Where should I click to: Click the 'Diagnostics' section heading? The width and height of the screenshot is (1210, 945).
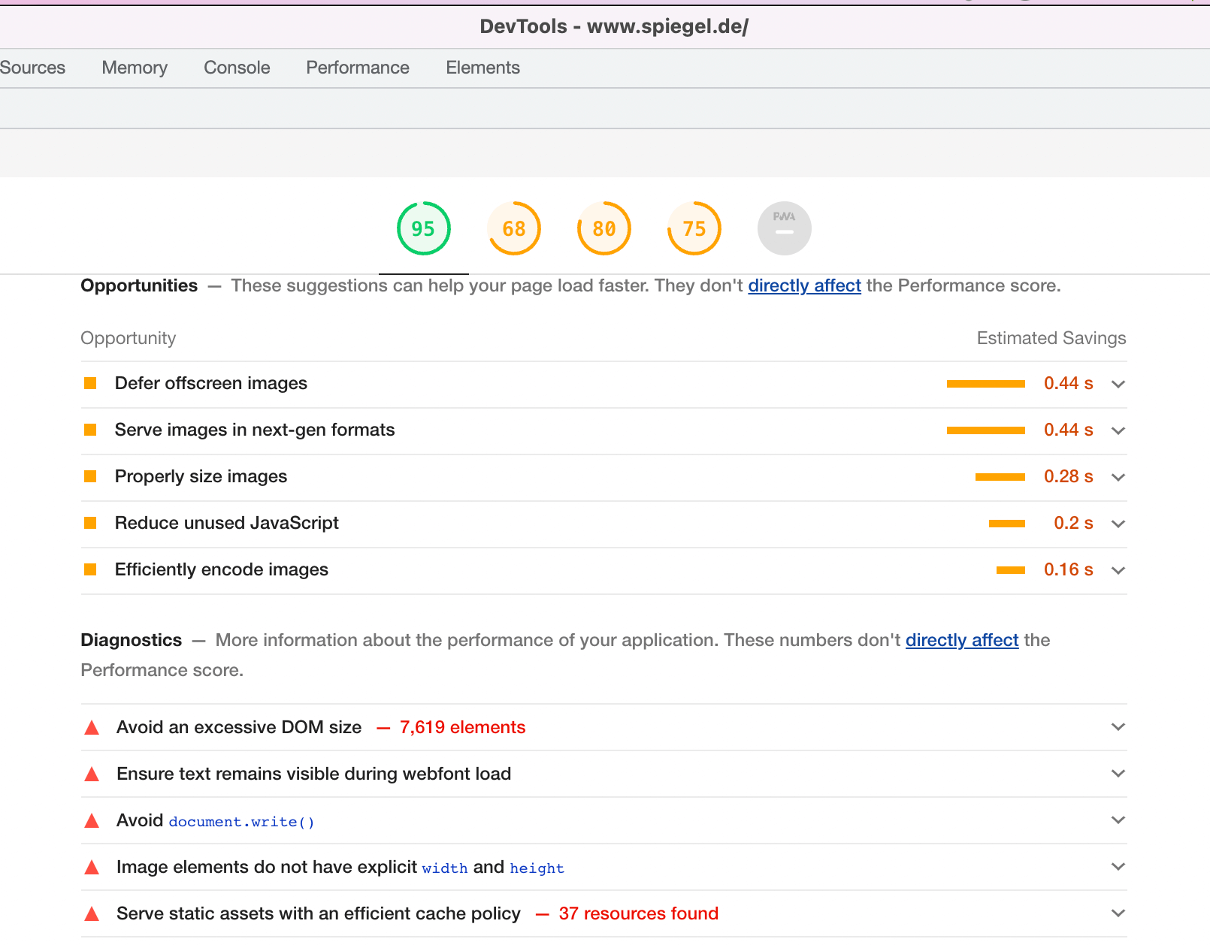(x=132, y=640)
